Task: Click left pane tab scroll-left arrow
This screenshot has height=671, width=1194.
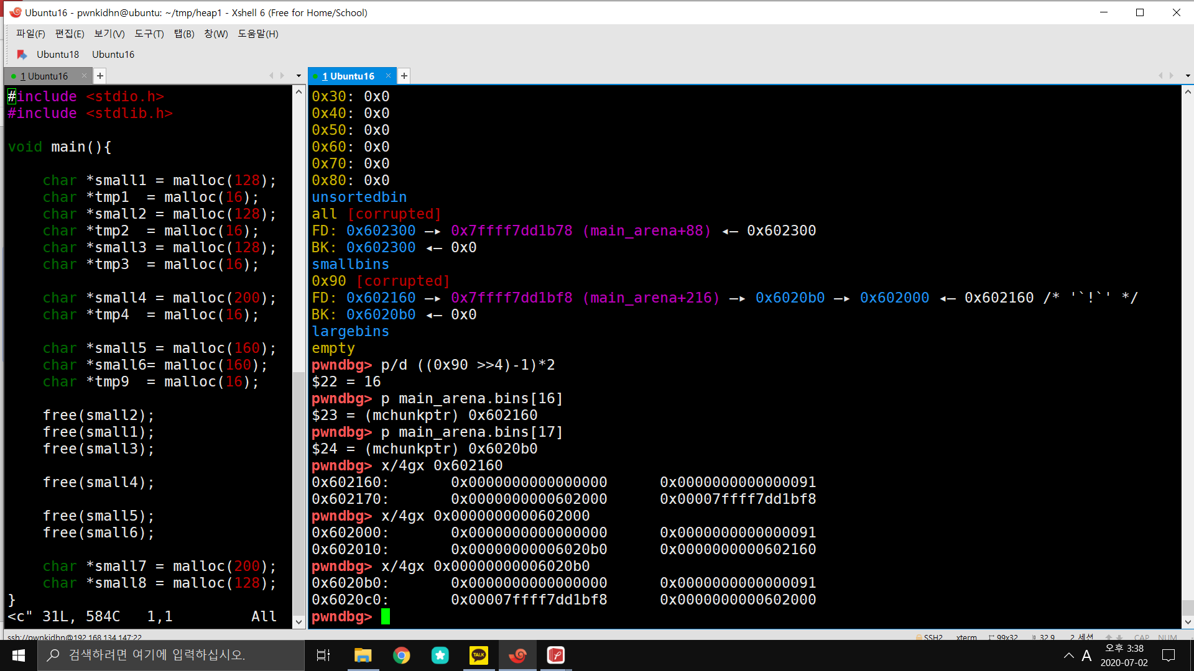Action: [x=271, y=76]
